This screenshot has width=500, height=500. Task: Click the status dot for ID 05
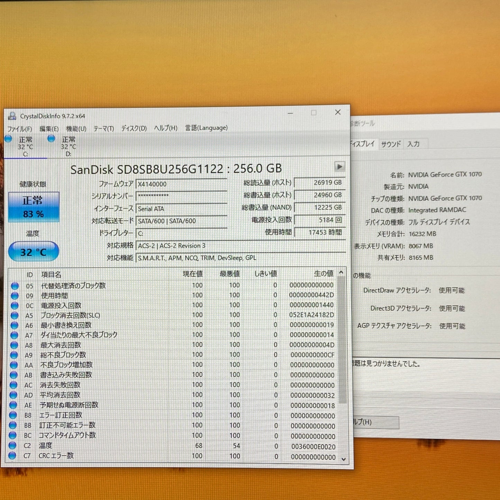(15, 286)
